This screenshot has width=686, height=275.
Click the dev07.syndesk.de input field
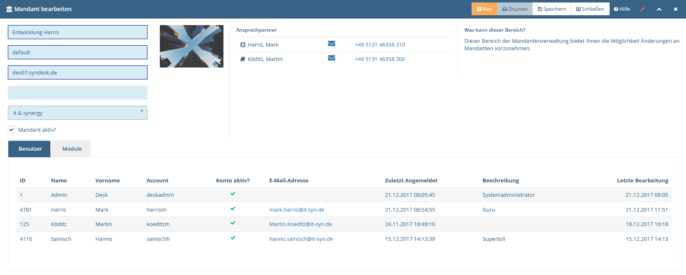[78, 72]
